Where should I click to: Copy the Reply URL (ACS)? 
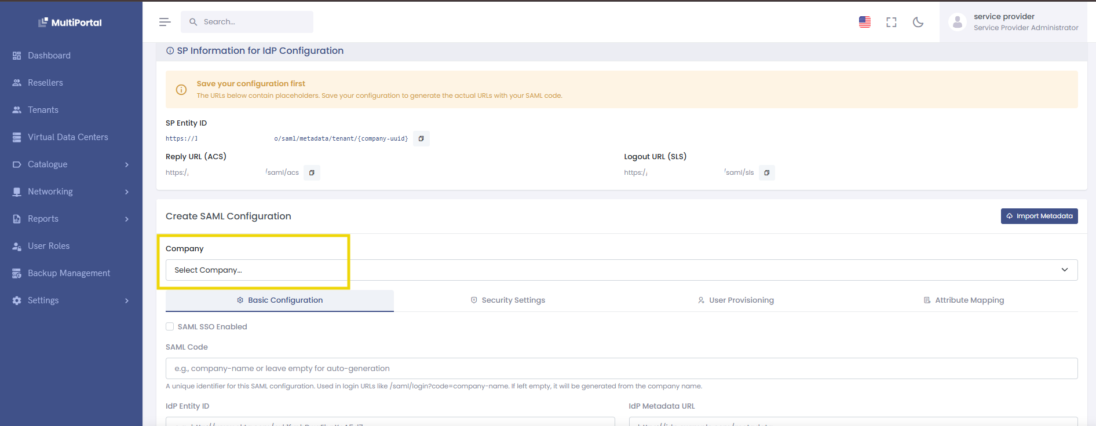point(312,172)
